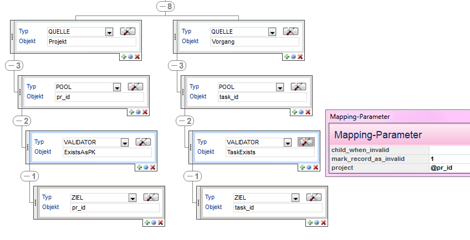Collapse the top-level branch labeled 8

(166, 6)
